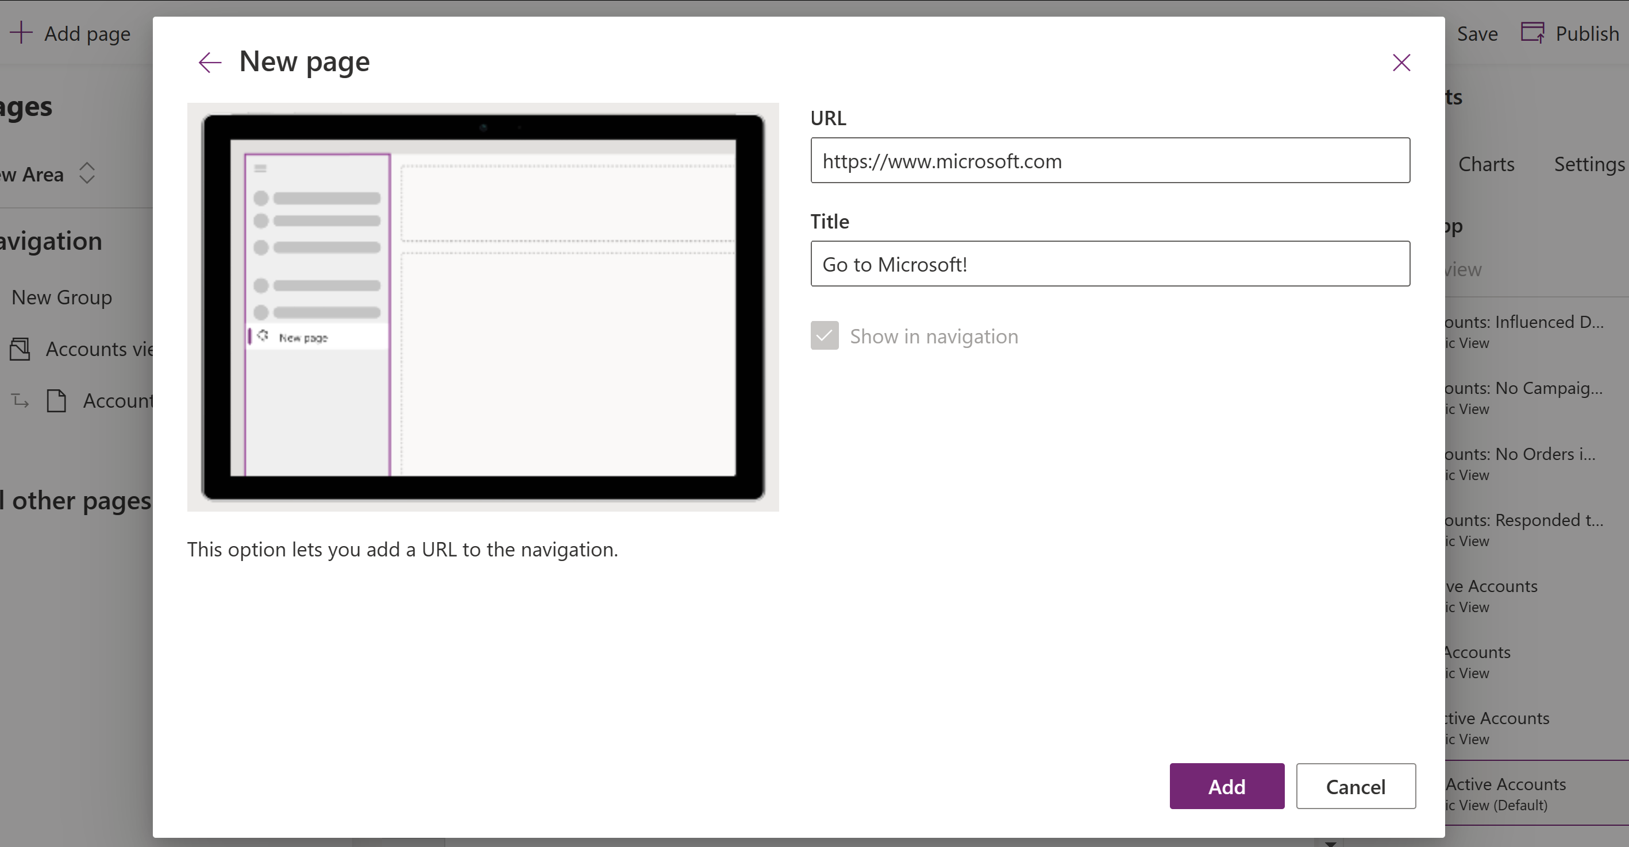Click the Save icon in top bar
Viewport: 1629px width, 847px height.
click(1477, 33)
